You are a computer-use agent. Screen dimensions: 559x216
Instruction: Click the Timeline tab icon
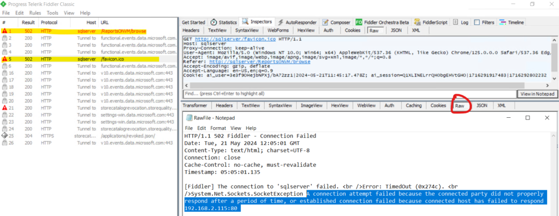click(x=503, y=22)
